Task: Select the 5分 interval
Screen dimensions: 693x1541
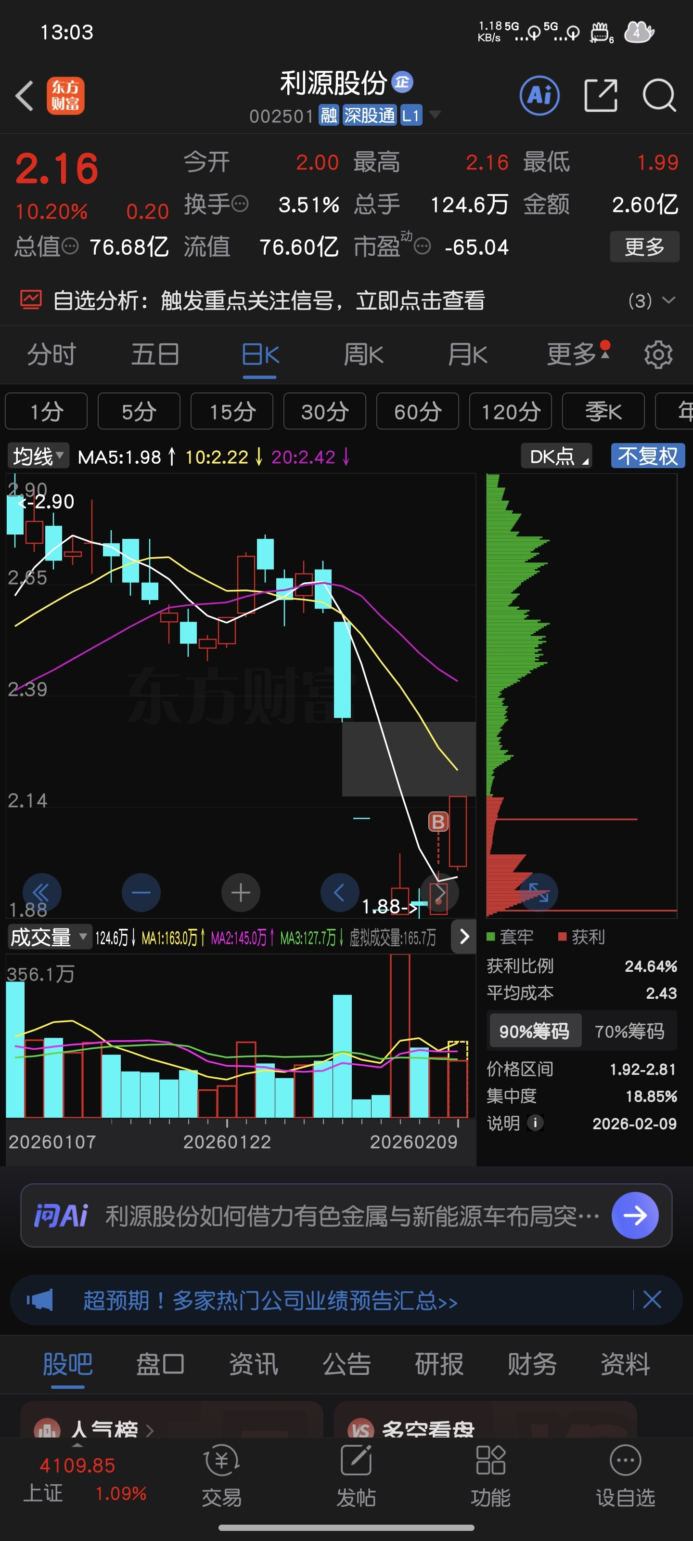Action: [139, 411]
